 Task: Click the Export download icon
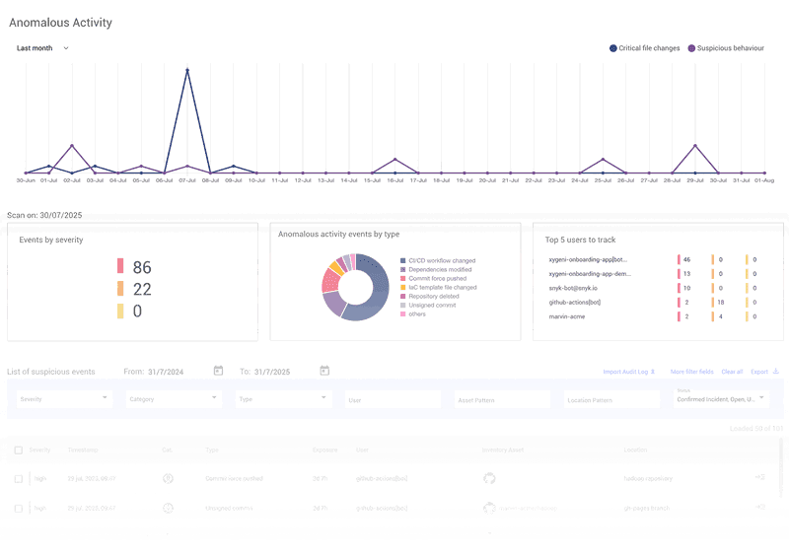pos(775,372)
